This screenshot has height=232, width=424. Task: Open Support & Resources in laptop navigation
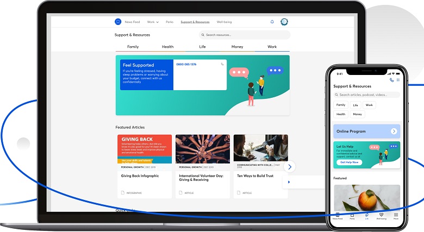tap(195, 22)
